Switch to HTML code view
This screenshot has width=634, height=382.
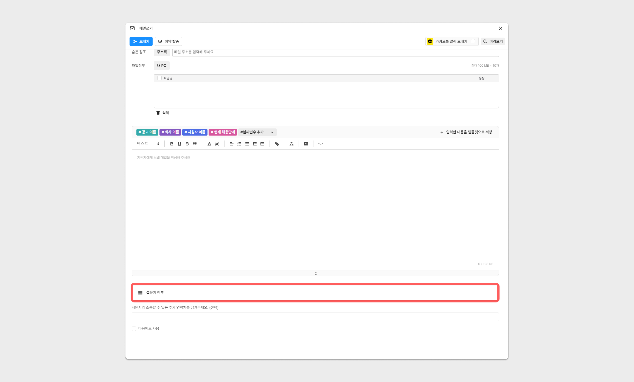[x=321, y=144]
